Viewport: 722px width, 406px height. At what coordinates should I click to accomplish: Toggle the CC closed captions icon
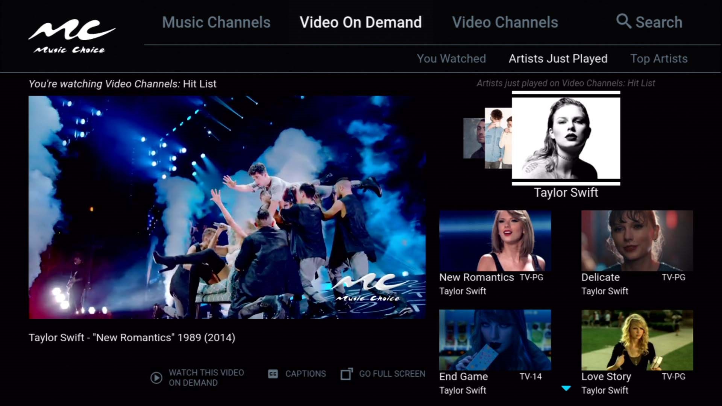pos(273,374)
